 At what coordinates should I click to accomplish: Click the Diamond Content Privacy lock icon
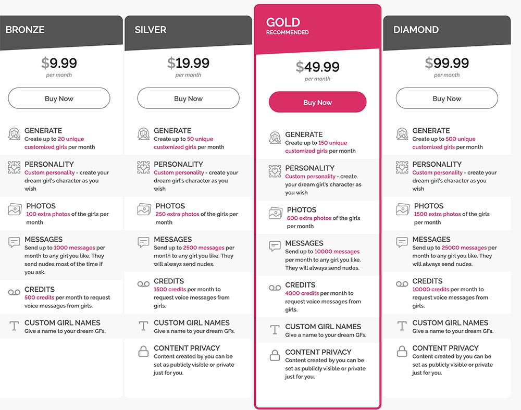point(402,351)
